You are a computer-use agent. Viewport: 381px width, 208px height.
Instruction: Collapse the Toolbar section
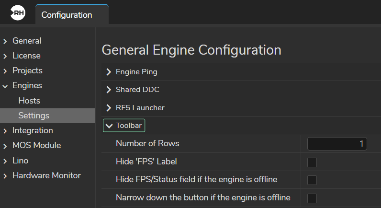coord(124,126)
